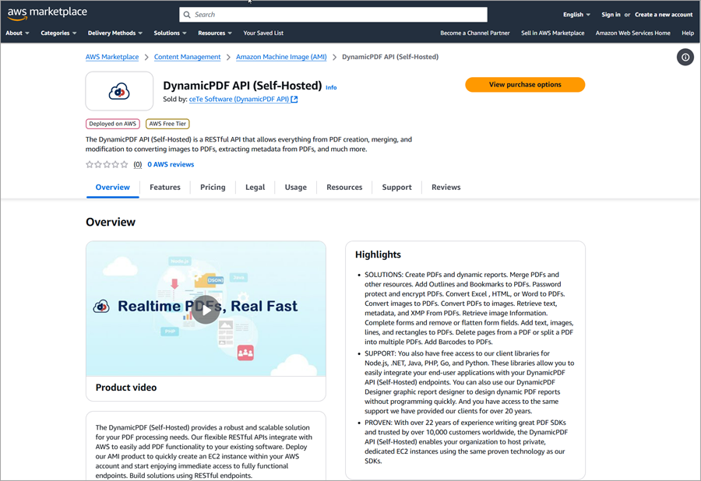
Task: Open Amazon Machine Image (AMI) breadcrumb
Action: 281,57
